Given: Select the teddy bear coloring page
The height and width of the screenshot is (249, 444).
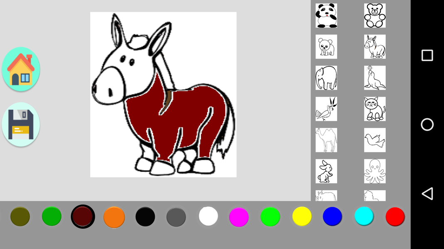Looking at the screenshot, I should [x=375, y=15].
